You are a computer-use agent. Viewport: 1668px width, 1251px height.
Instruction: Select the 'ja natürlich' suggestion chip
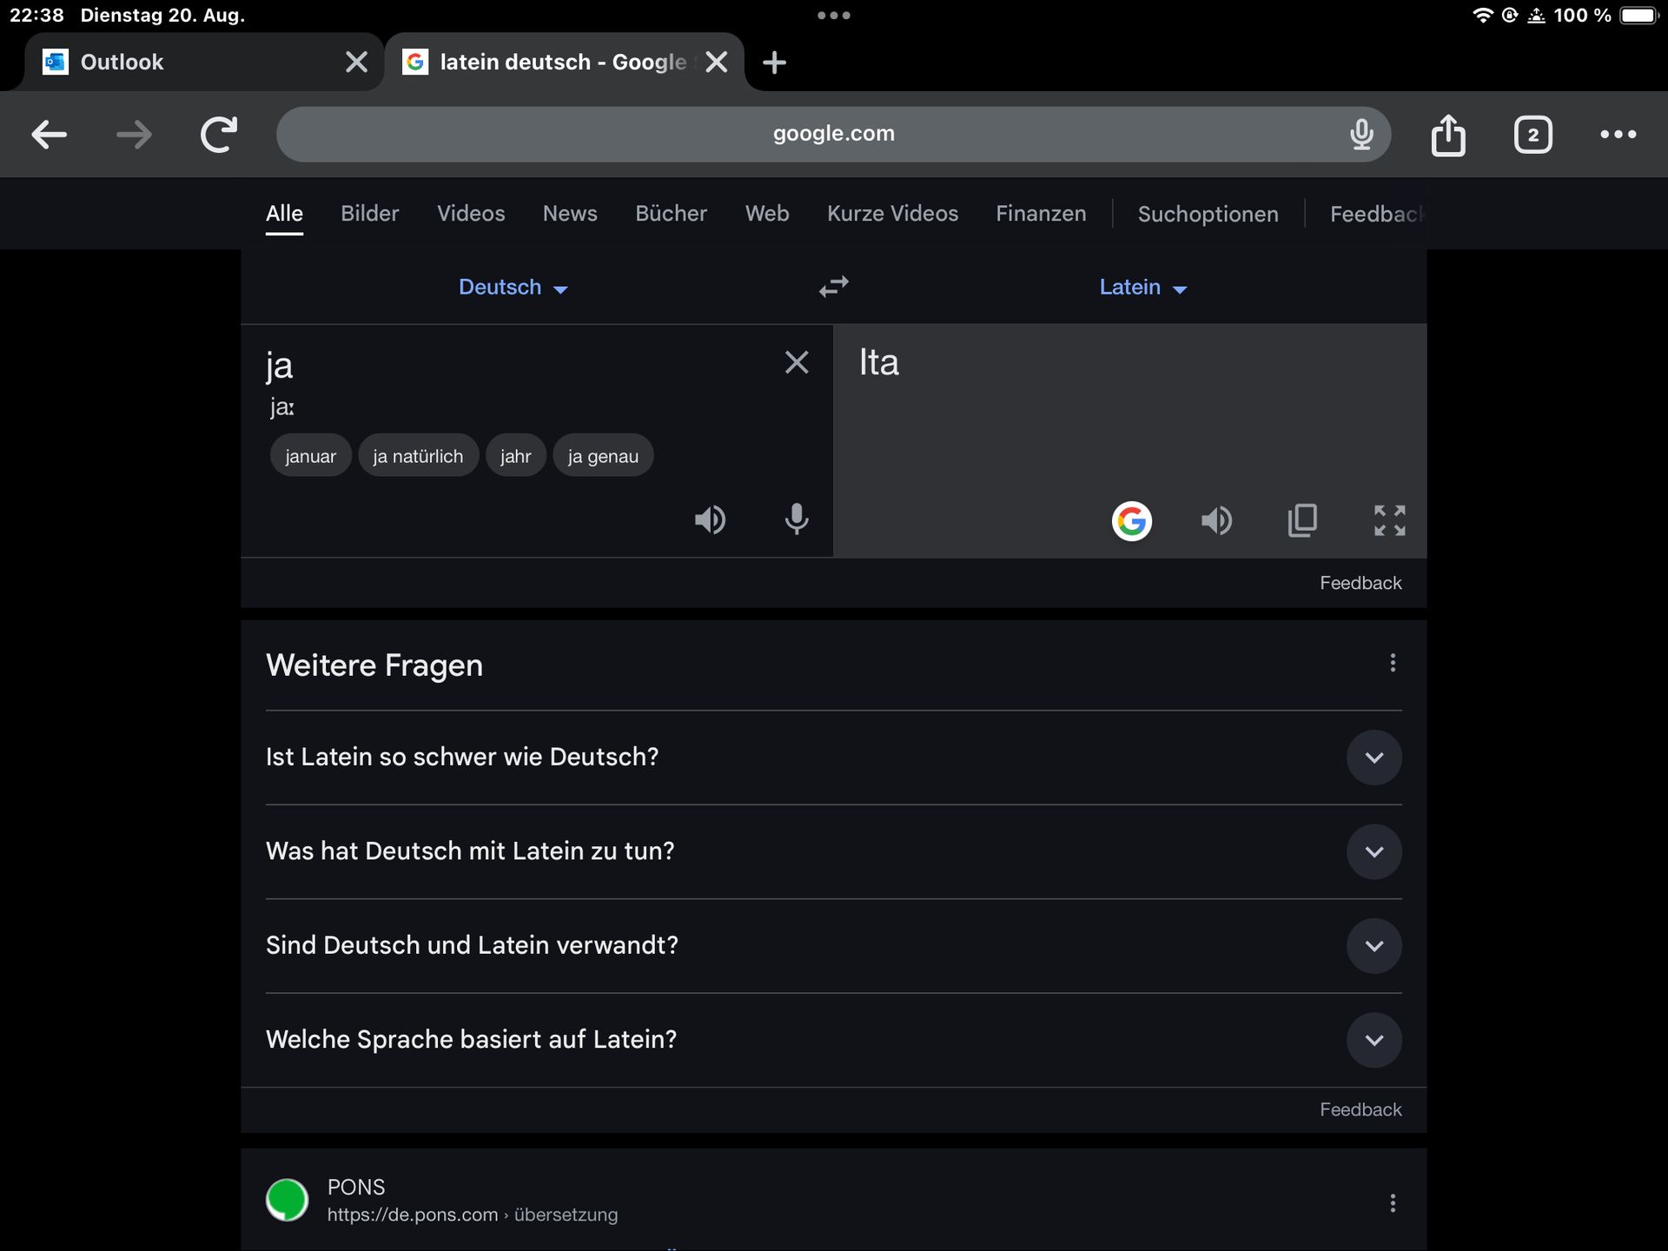point(418,456)
